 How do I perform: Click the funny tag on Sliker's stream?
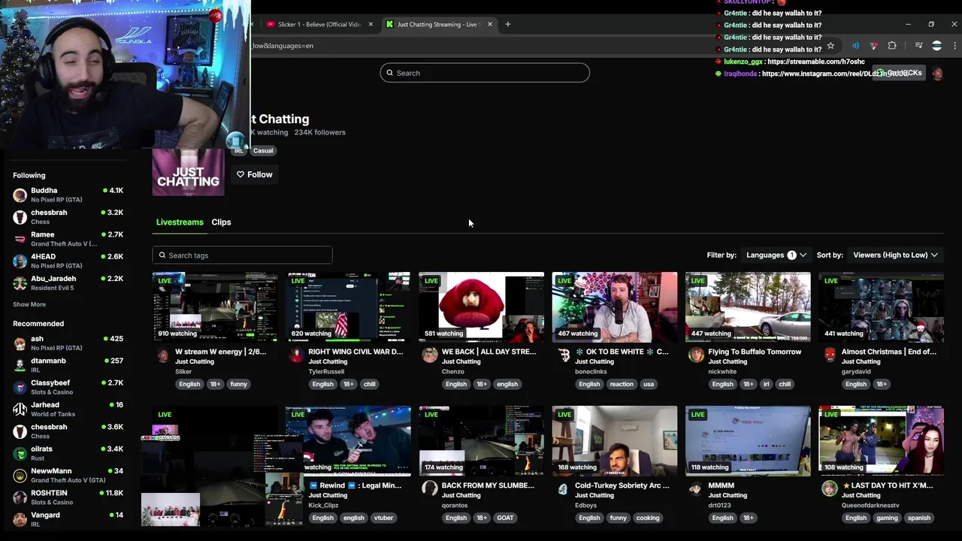coord(239,384)
